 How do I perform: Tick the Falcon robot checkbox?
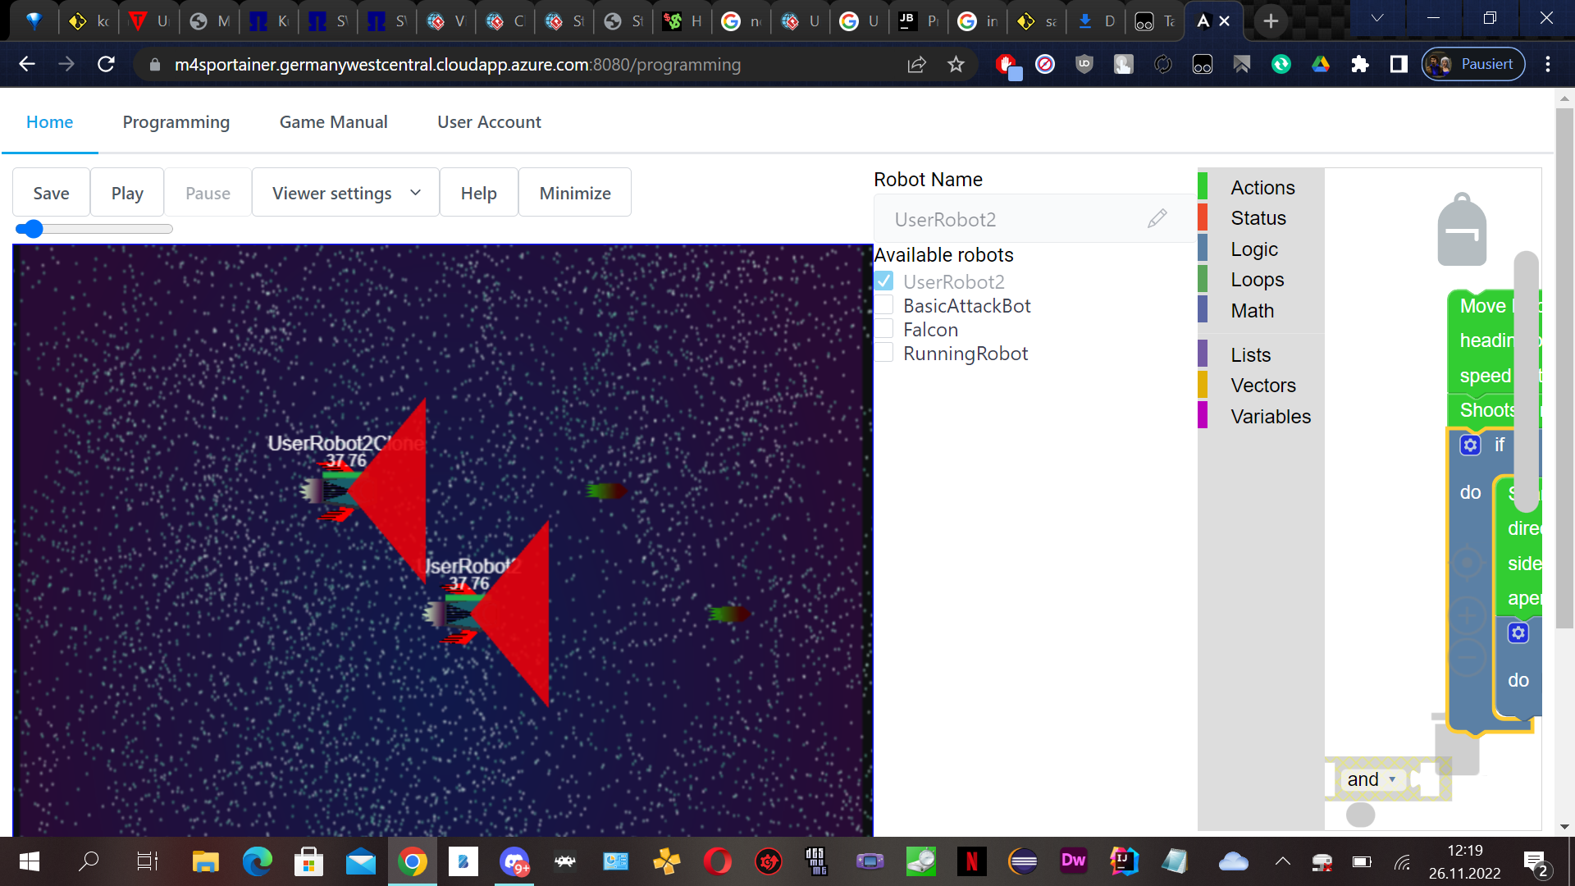884,329
